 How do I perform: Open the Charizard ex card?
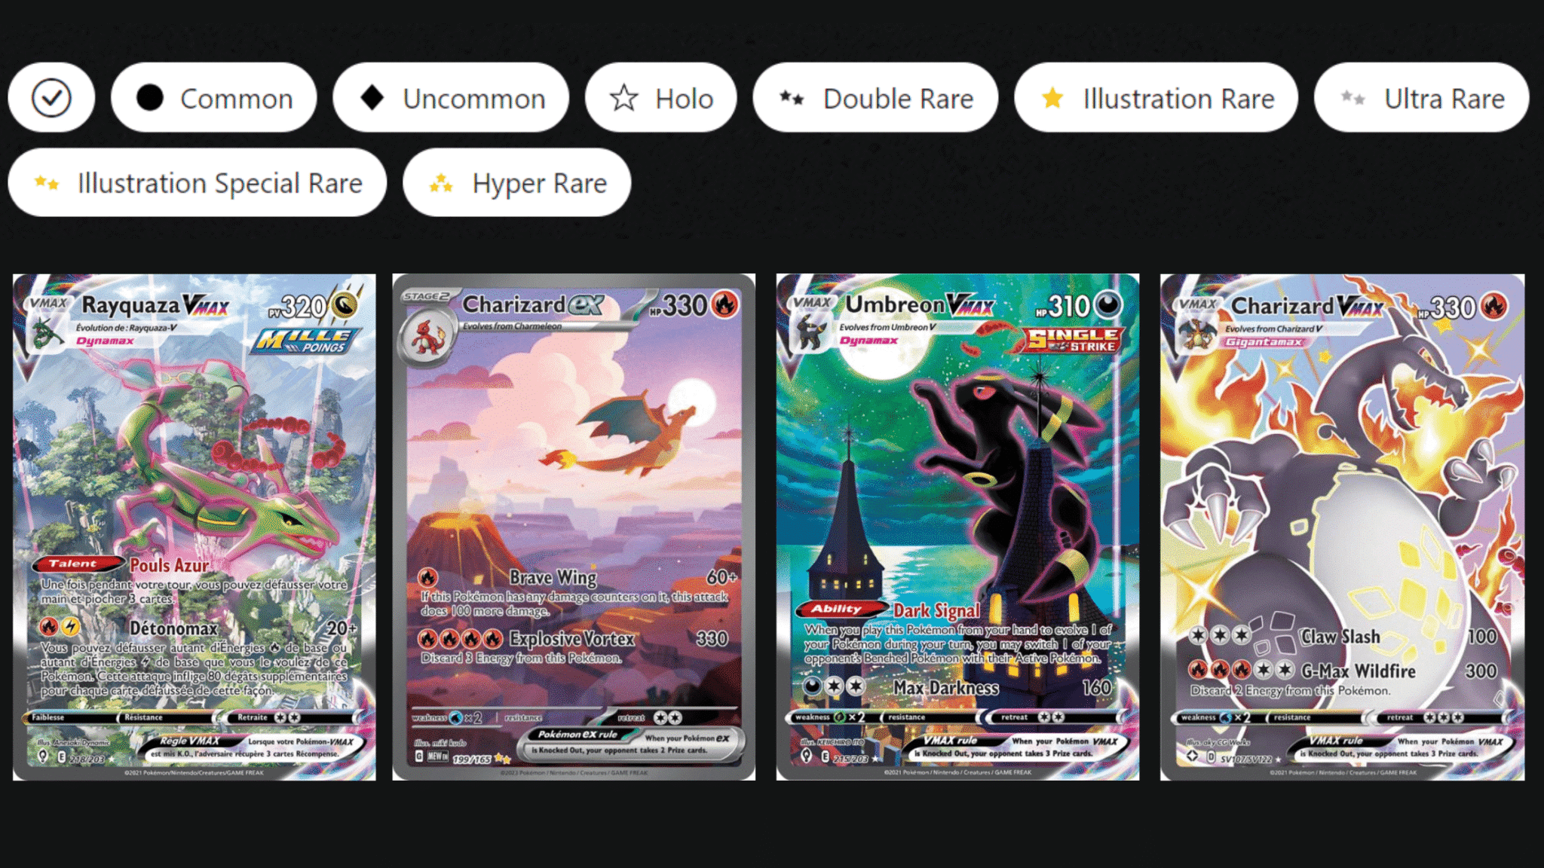tap(574, 527)
